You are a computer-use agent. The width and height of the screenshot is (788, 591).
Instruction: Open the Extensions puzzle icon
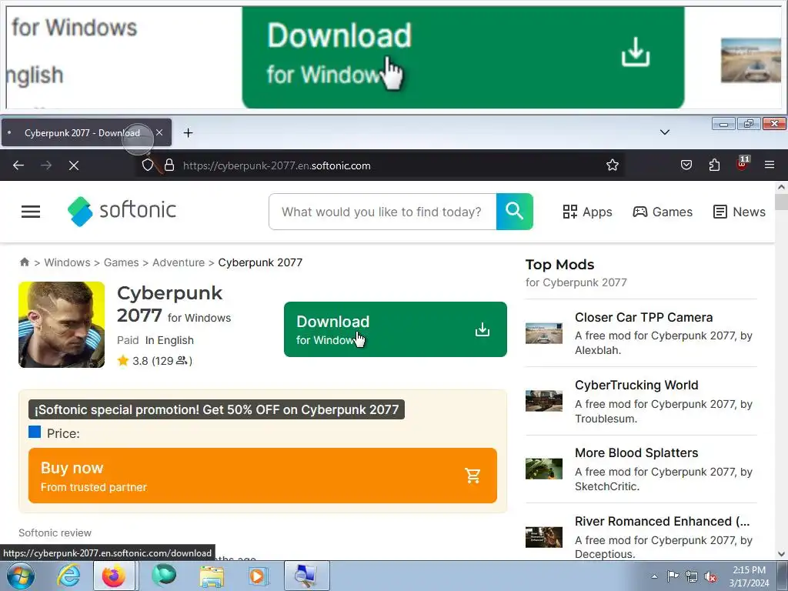tap(714, 165)
